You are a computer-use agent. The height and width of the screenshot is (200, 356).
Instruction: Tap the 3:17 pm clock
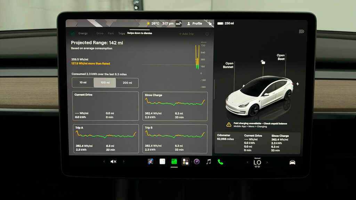(x=168, y=24)
